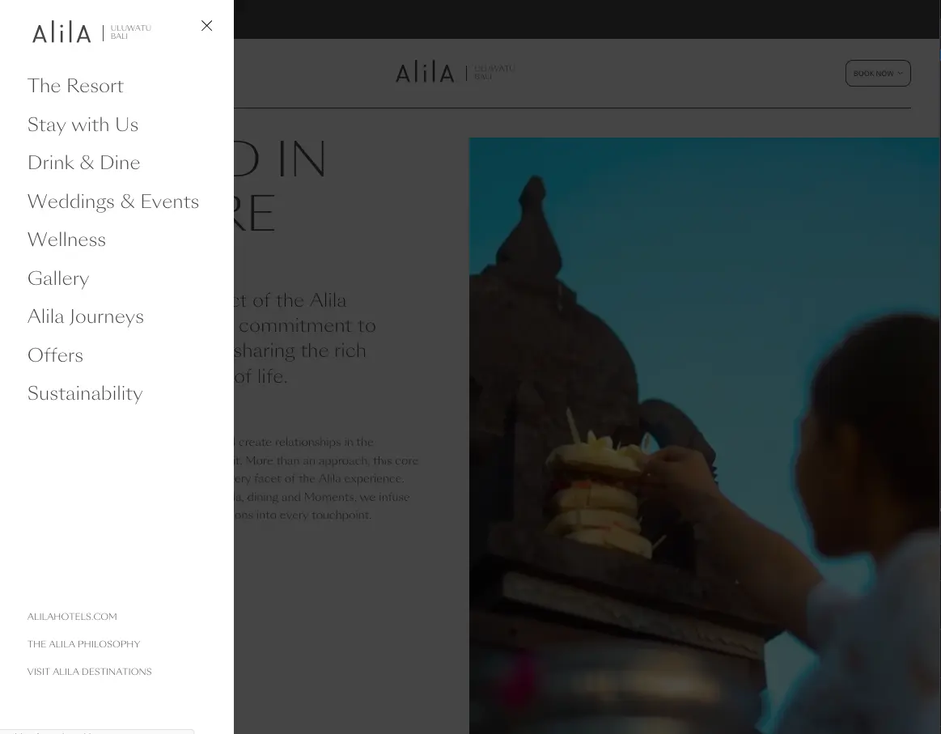Open Sustainability menu item
This screenshot has height=734, width=941.
[x=85, y=394]
